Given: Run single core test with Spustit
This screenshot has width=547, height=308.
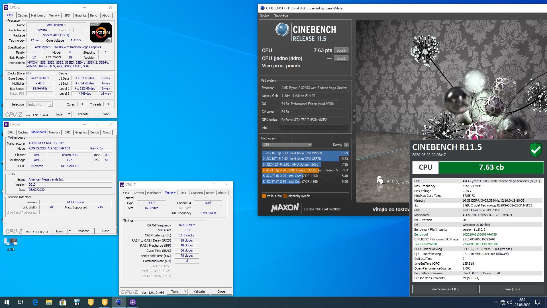Looking at the screenshot, I should click(341, 58).
